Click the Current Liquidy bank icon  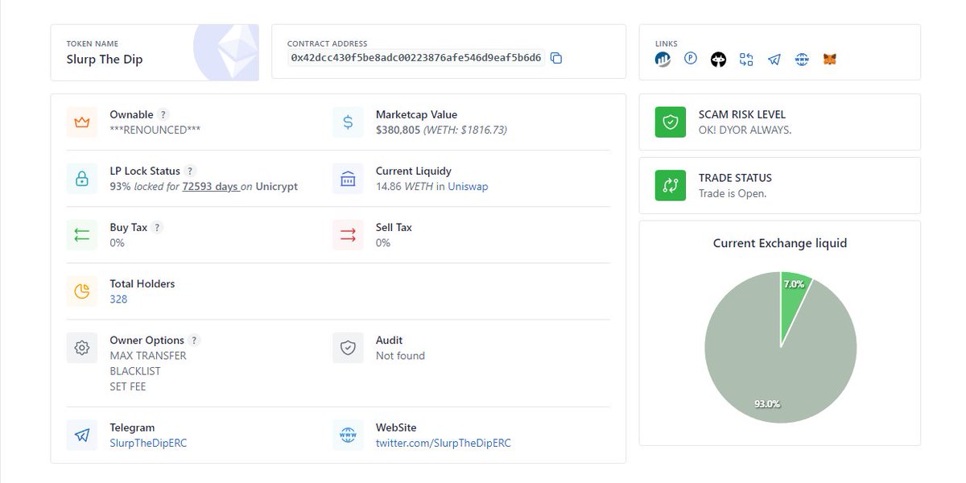pos(348,179)
